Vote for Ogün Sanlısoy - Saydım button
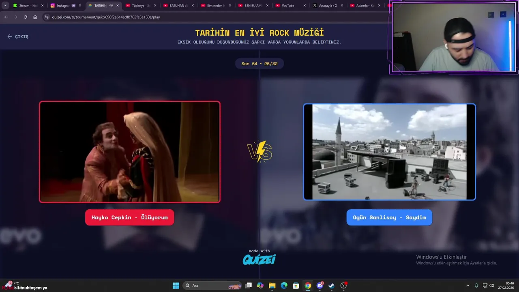This screenshot has height=292, width=519. 389,217
